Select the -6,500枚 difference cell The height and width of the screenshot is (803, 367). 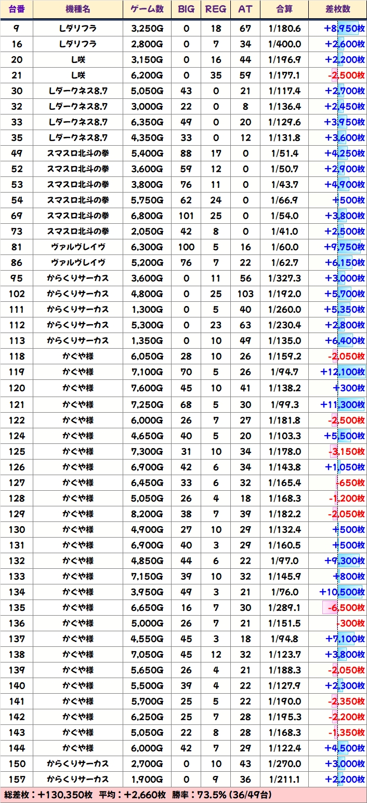(x=338, y=607)
